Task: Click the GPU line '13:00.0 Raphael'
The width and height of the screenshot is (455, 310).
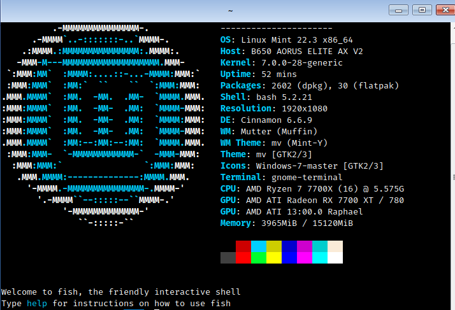Action: point(325,212)
